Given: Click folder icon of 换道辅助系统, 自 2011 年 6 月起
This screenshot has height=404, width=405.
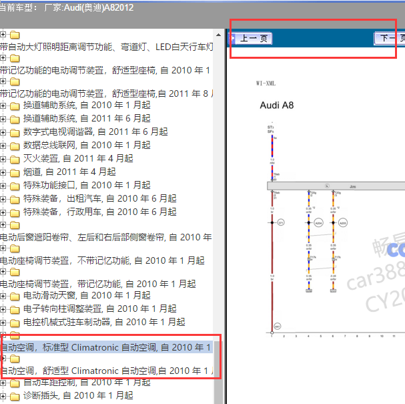Looking at the screenshot, I should point(15,119).
